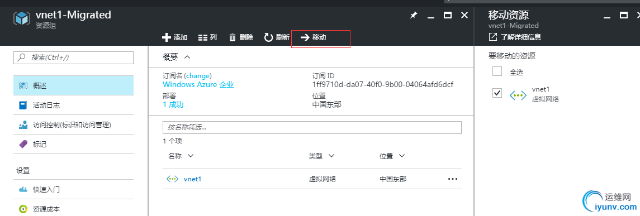
Task: Click the vnet1 icon in the 移动资源 panel
Action: tap(518, 95)
